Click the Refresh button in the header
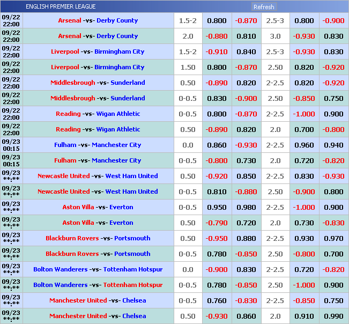The image size is (349, 324). pyautogui.click(x=264, y=7)
